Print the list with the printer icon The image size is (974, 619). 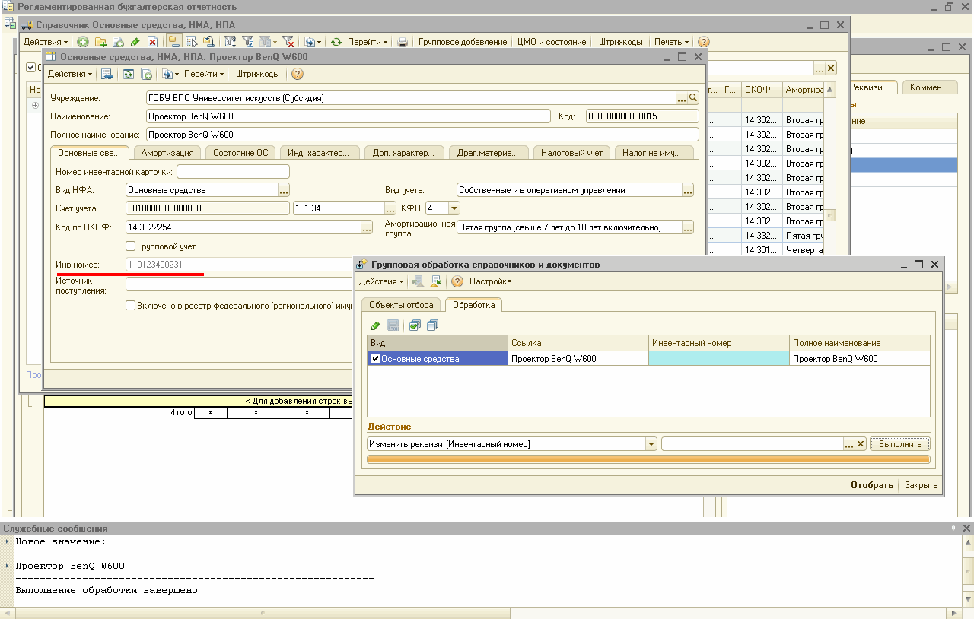click(403, 42)
